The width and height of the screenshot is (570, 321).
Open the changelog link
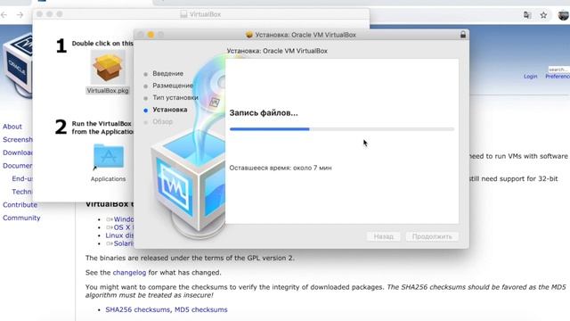(129, 273)
